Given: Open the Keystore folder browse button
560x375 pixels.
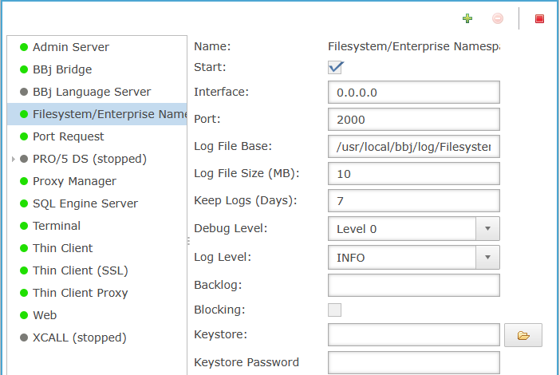Looking at the screenshot, I should [523, 335].
